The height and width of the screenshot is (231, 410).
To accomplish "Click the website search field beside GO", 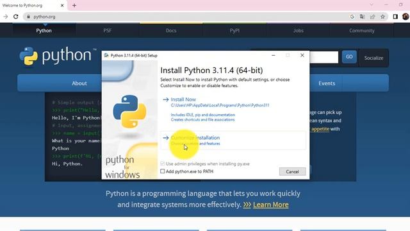I will (x=324, y=57).
